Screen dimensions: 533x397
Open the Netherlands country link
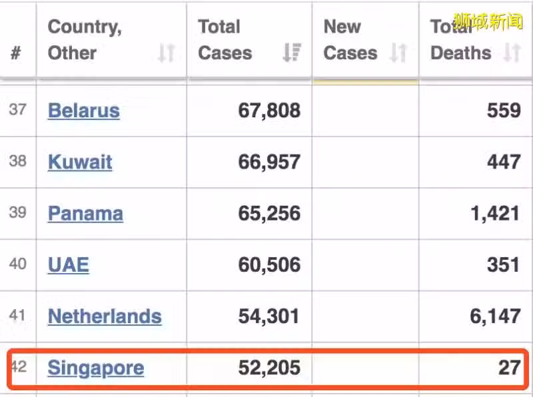pyautogui.click(x=105, y=316)
